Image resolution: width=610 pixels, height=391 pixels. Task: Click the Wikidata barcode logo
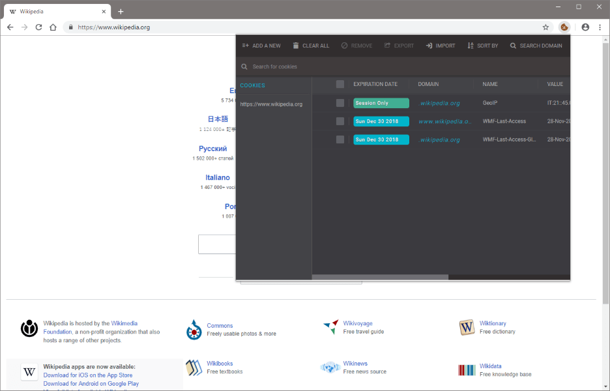click(466, 369)
